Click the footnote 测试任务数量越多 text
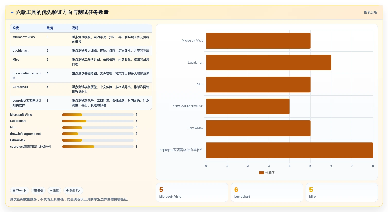Viewport: 388px width, 212px height. [70, 199]
